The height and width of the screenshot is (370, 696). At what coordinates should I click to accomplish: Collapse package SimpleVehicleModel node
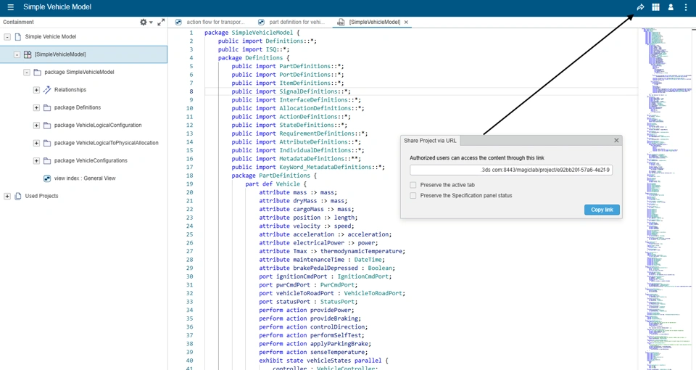27,72
